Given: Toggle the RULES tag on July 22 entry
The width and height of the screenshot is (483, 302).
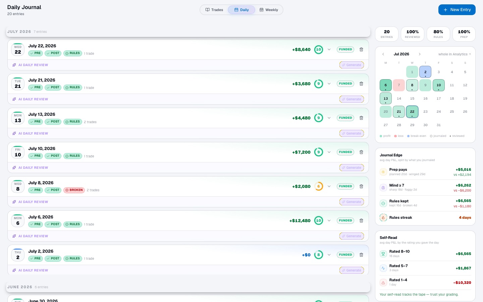Looking at the screenshot, I should [x=73, y=53].
